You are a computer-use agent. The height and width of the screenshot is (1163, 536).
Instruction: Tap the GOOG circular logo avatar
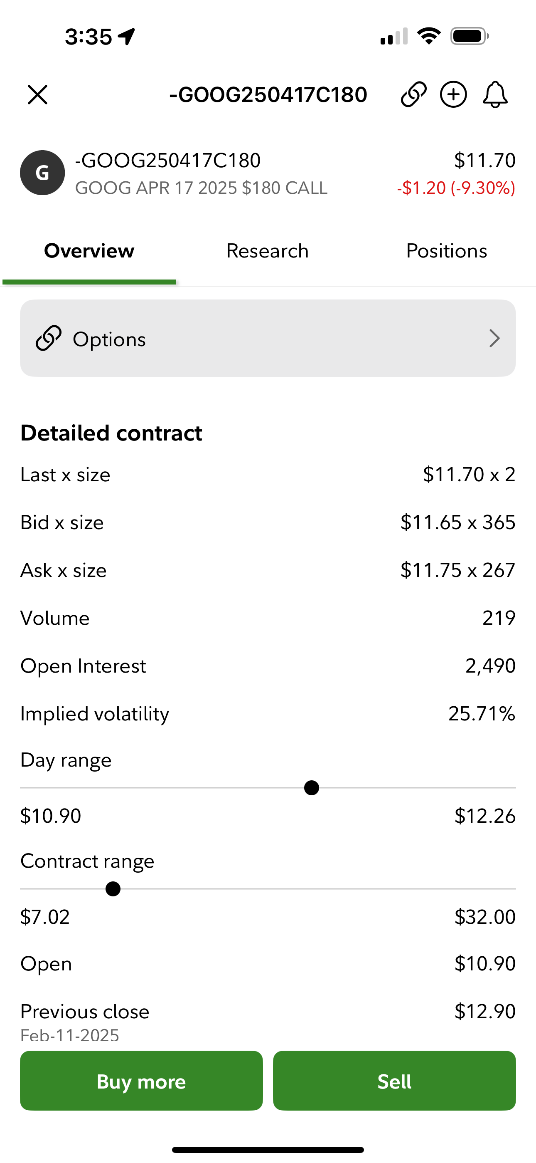coord(42,173)
